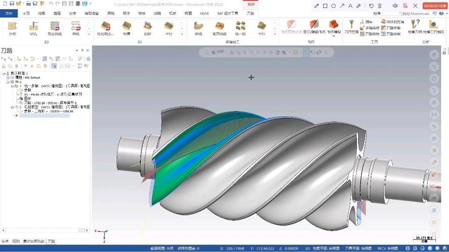
Task: Expand the 3D toolpath gallery
Action: pyautogui.click(x=182, y=34)
